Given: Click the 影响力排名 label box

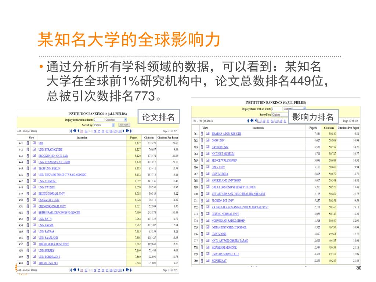Looking at the screenshot, I should point(313,117).
